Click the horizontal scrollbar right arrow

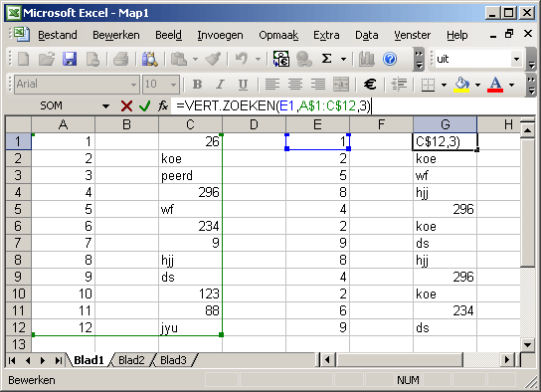coord(507,360)
